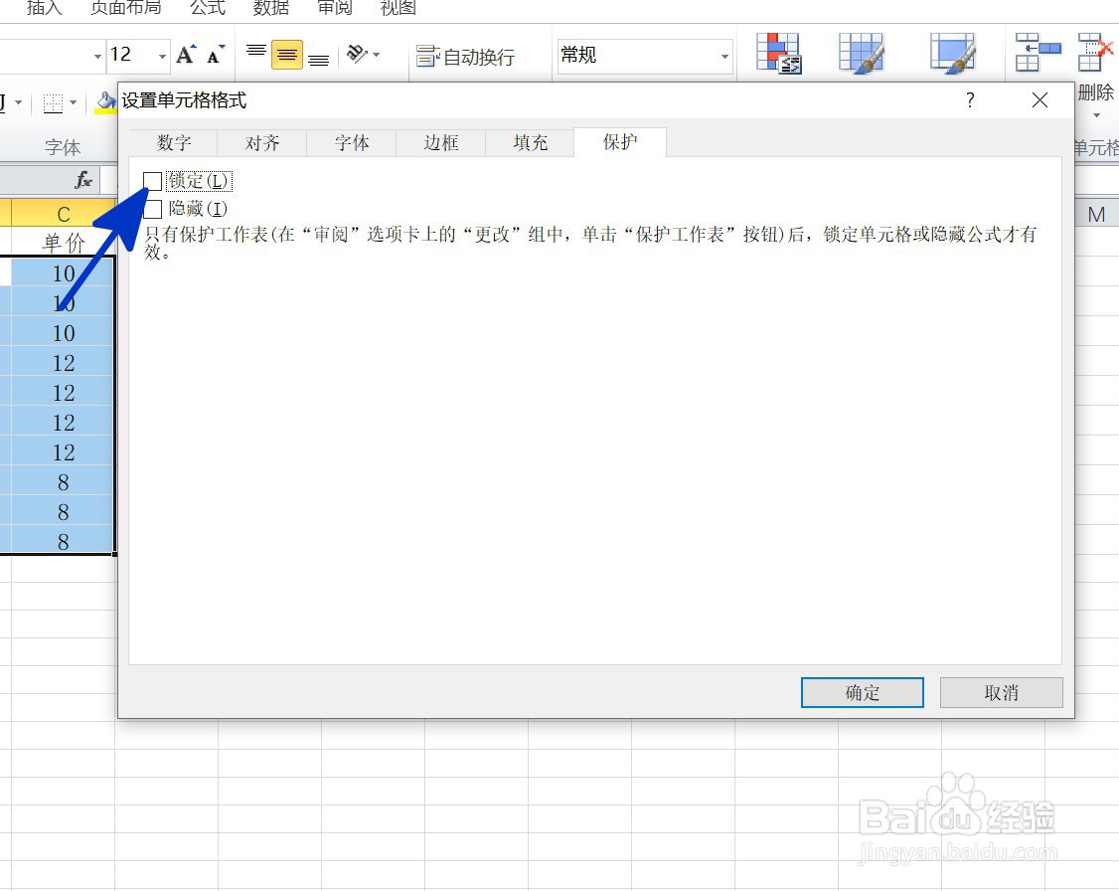Expand the borders dropdown arrow
Screen dimensions: 1119x891
click(73, 103)
